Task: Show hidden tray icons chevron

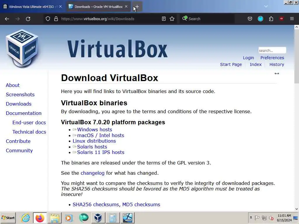Action: coord(251,218)
